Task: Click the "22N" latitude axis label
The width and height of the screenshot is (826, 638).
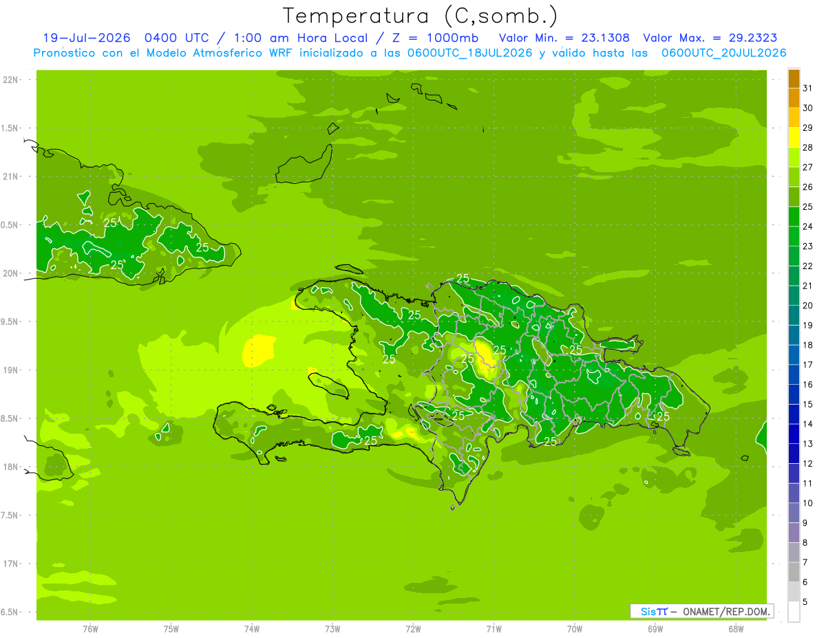Action: point(10,80)
